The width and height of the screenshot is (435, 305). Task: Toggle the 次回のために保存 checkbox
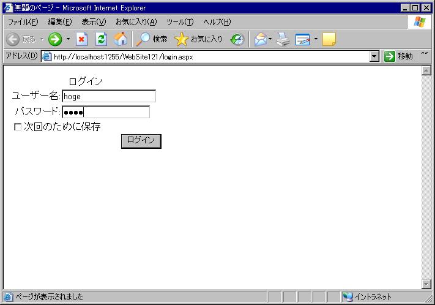pyautogui.click(x=18, y=127)
